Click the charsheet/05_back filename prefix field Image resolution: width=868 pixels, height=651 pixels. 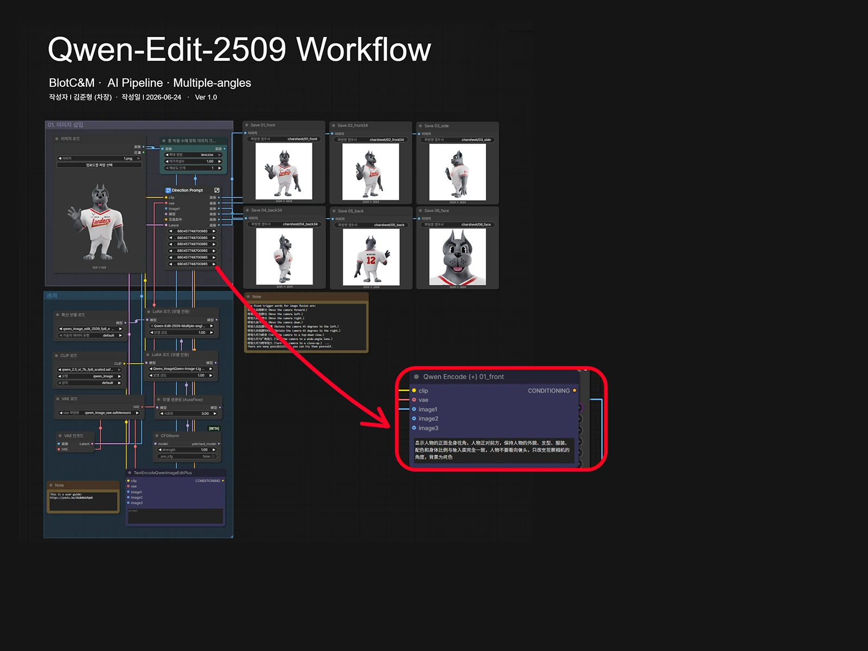tap(371, 225)
